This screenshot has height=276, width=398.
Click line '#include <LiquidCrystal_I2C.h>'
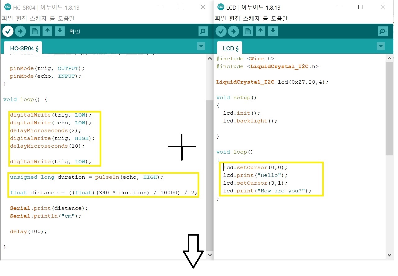pos(267,67)
